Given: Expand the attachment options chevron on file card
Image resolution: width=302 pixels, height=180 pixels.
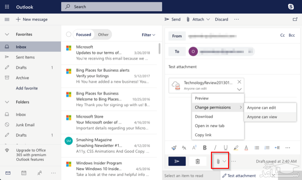Looking at the screenshot, I should [239, 89].
